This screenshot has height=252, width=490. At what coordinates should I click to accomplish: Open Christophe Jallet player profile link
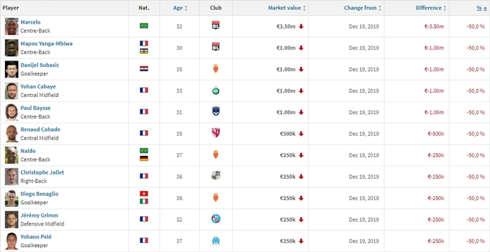42,172
